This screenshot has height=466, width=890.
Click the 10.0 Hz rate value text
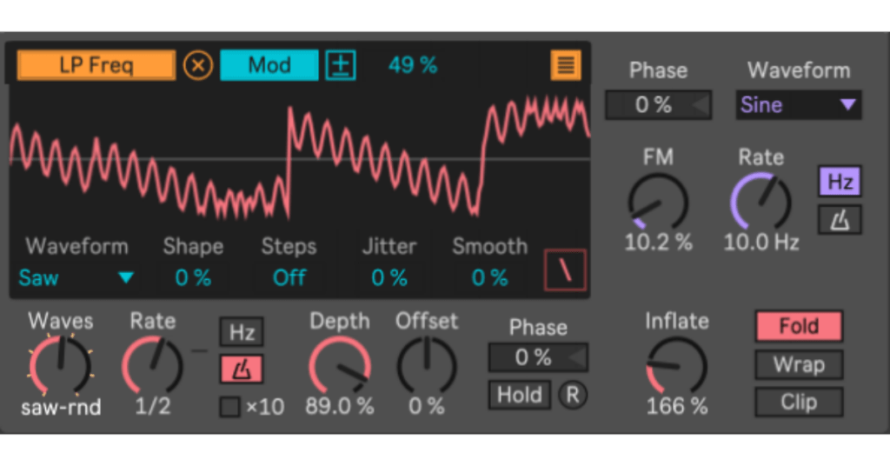click(761, 243)
